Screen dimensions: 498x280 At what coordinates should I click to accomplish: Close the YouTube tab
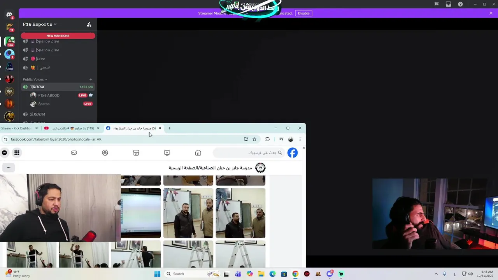click(x=98, y=128)
